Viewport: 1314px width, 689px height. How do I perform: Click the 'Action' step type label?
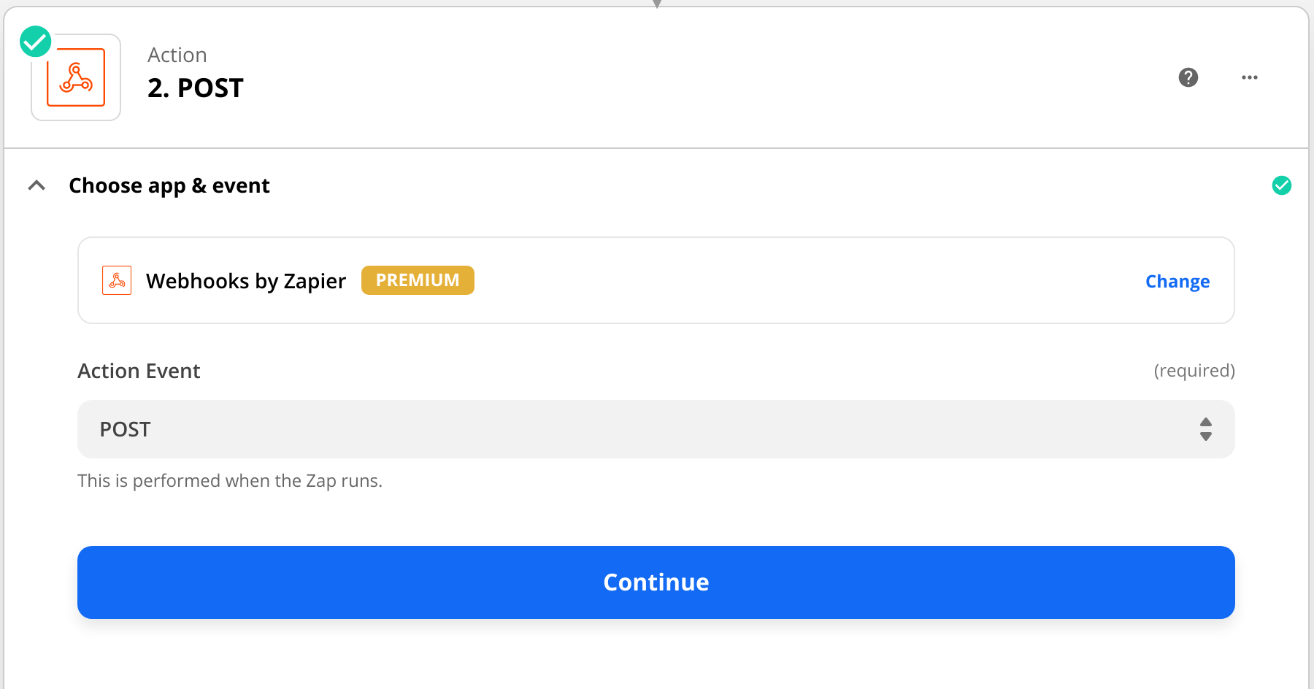pyautogui.click(x=177, y=55)
